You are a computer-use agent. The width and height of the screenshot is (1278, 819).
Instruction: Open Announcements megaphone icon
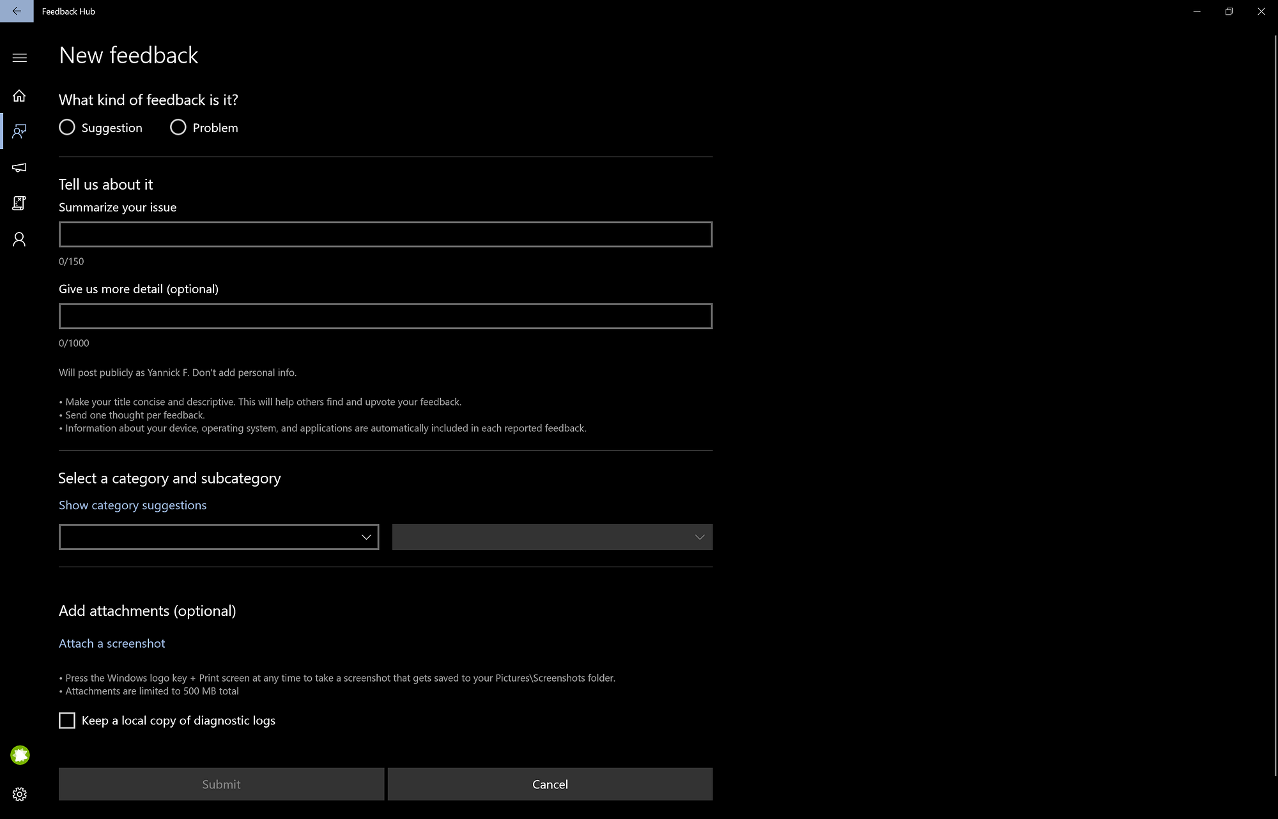point(19,167)
